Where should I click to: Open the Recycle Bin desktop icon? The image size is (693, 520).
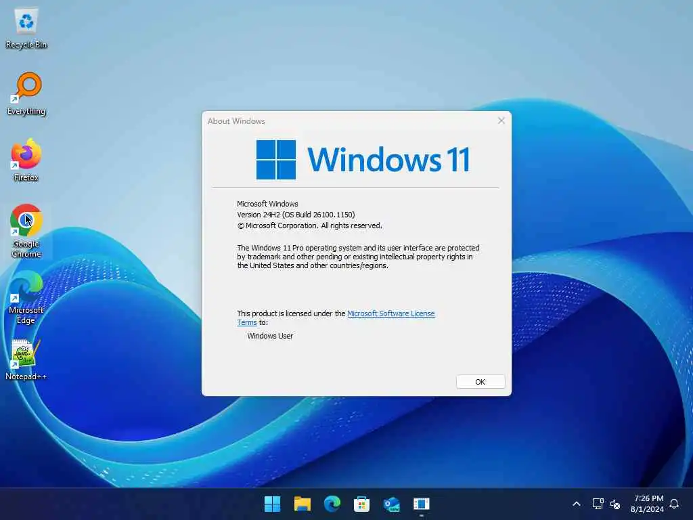pos(26,28)
